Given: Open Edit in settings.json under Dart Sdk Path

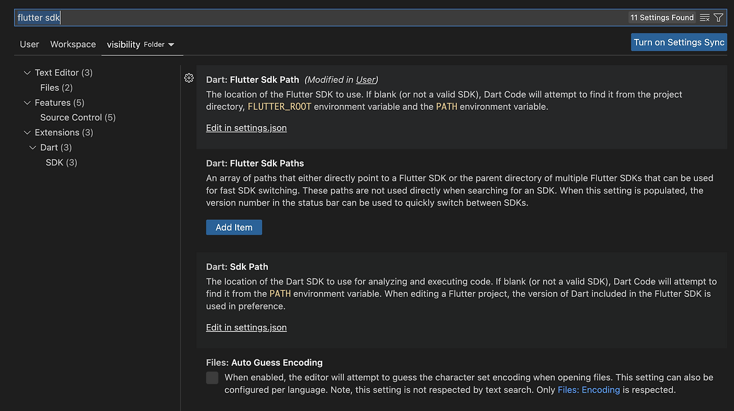Looking at the screenshot, I should coord(246,327).
